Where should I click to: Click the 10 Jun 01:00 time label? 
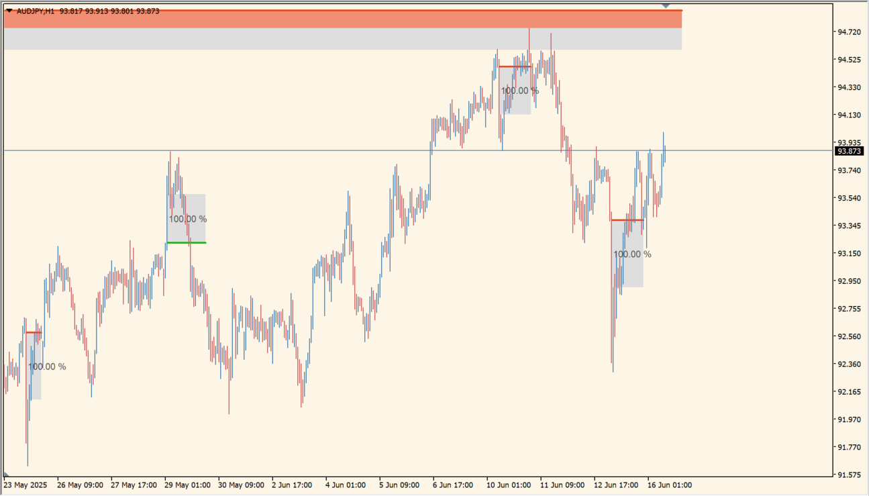(x=509, y=485)
